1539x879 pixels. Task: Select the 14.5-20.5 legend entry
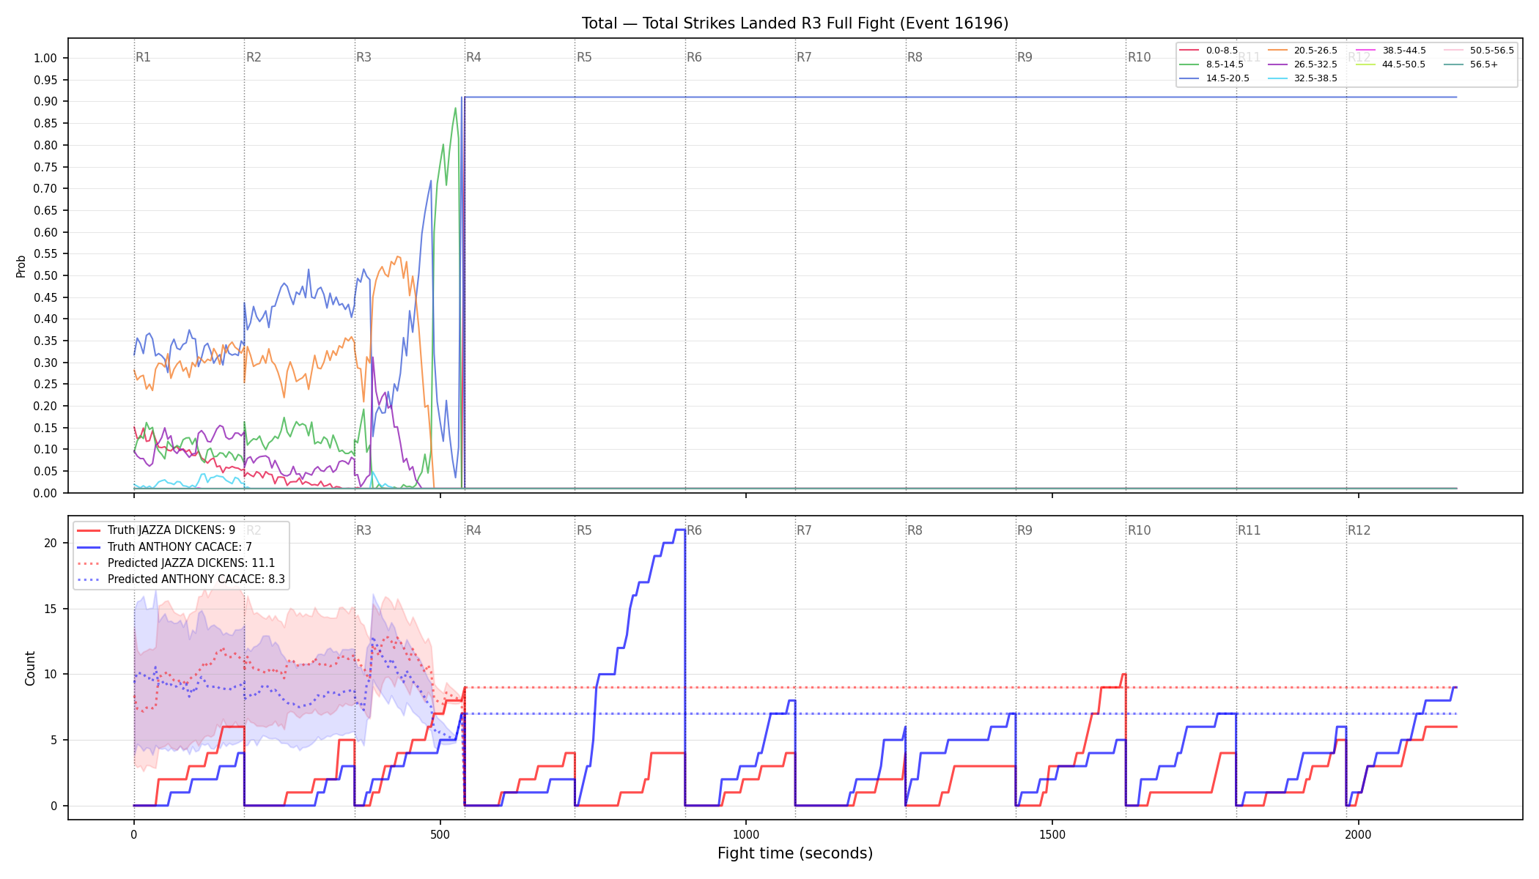pos(1214,78)
